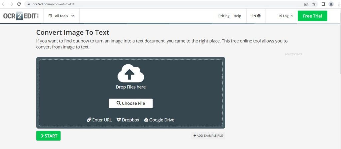Open the Help menu item
Image resolution: width=341 pixels, height=149 pixels.
(x=237, y=16)
